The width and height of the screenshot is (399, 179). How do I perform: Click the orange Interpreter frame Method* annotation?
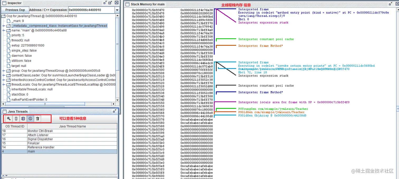261,46
